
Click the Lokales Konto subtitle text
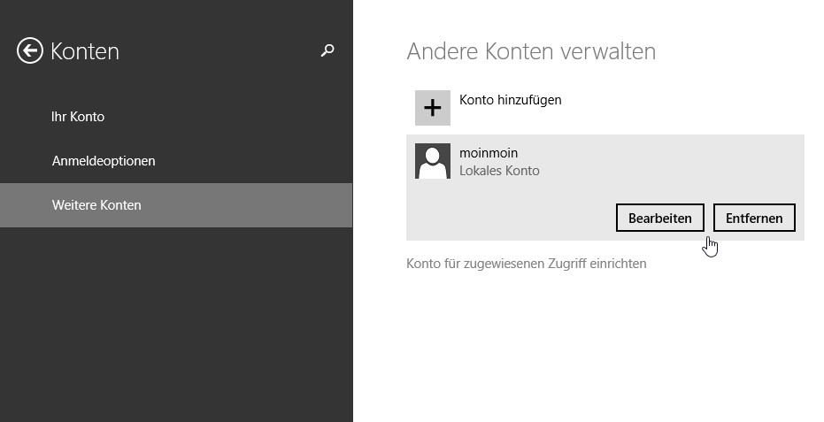499,171
